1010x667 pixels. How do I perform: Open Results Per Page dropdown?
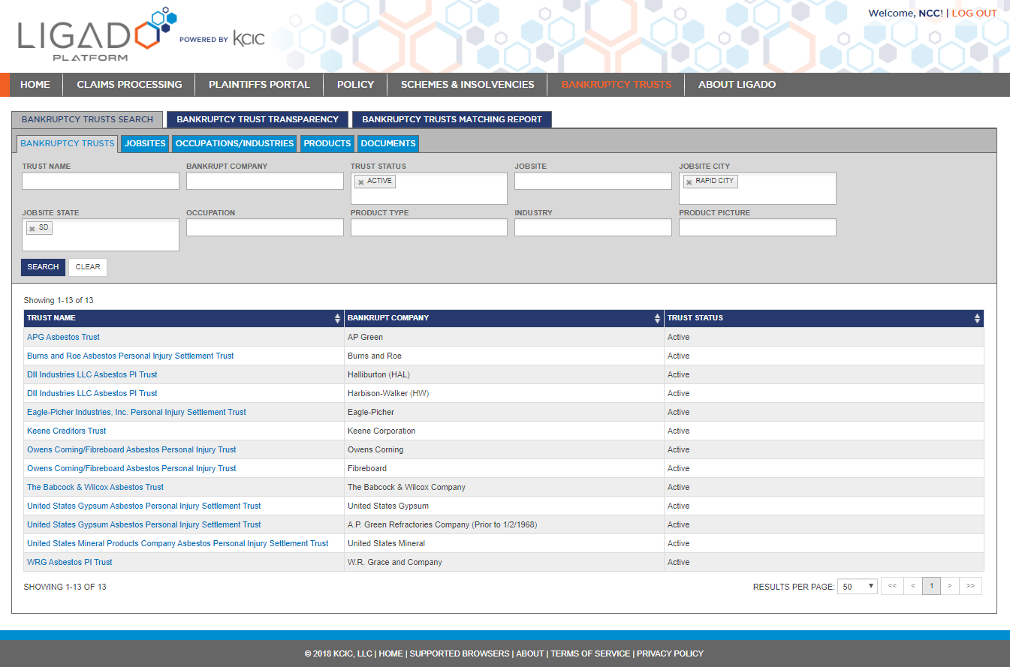[858, 587]
